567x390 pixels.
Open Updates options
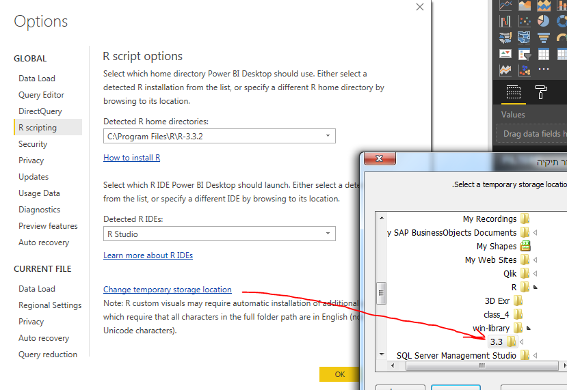click(34, 177)
